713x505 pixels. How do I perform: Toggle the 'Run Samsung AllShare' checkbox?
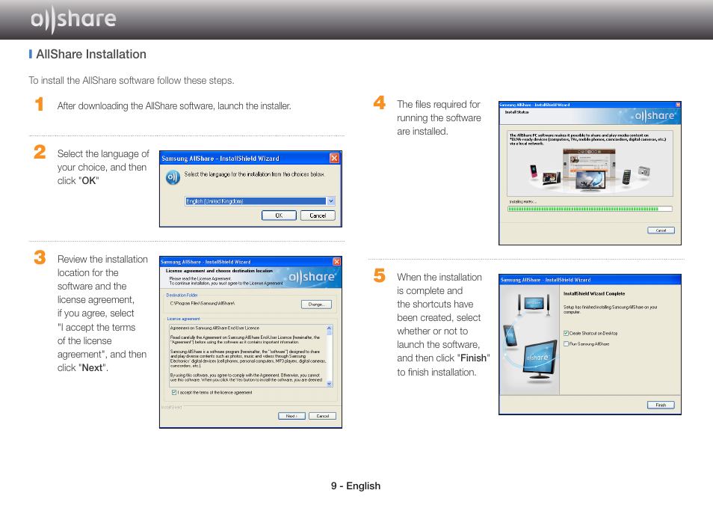566,344
